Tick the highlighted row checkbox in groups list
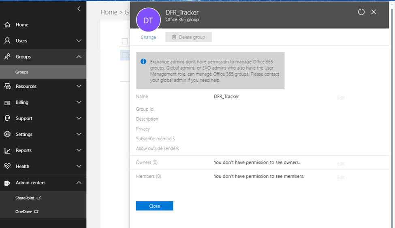Image resolution: width=395 pixels, height=228 pixels. pyautogui.click(x=125, y=55)
